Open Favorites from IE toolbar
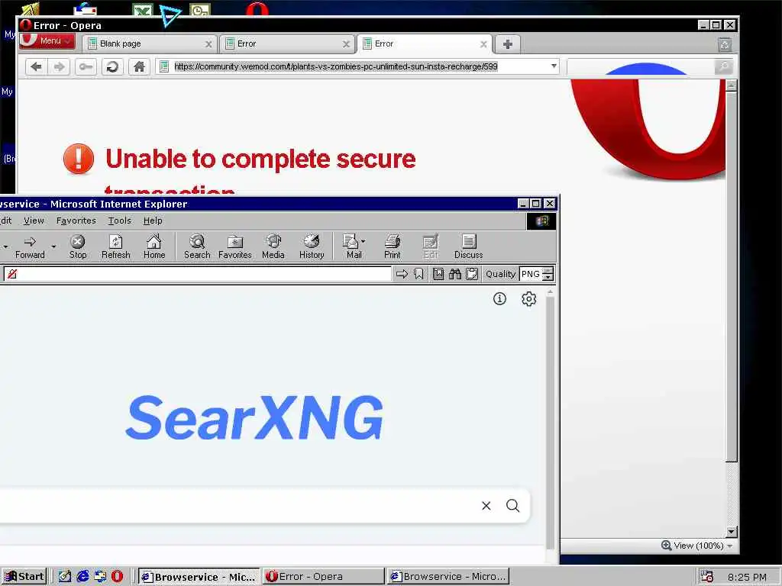This screenshot has width=782, height=586. (235, 246)
